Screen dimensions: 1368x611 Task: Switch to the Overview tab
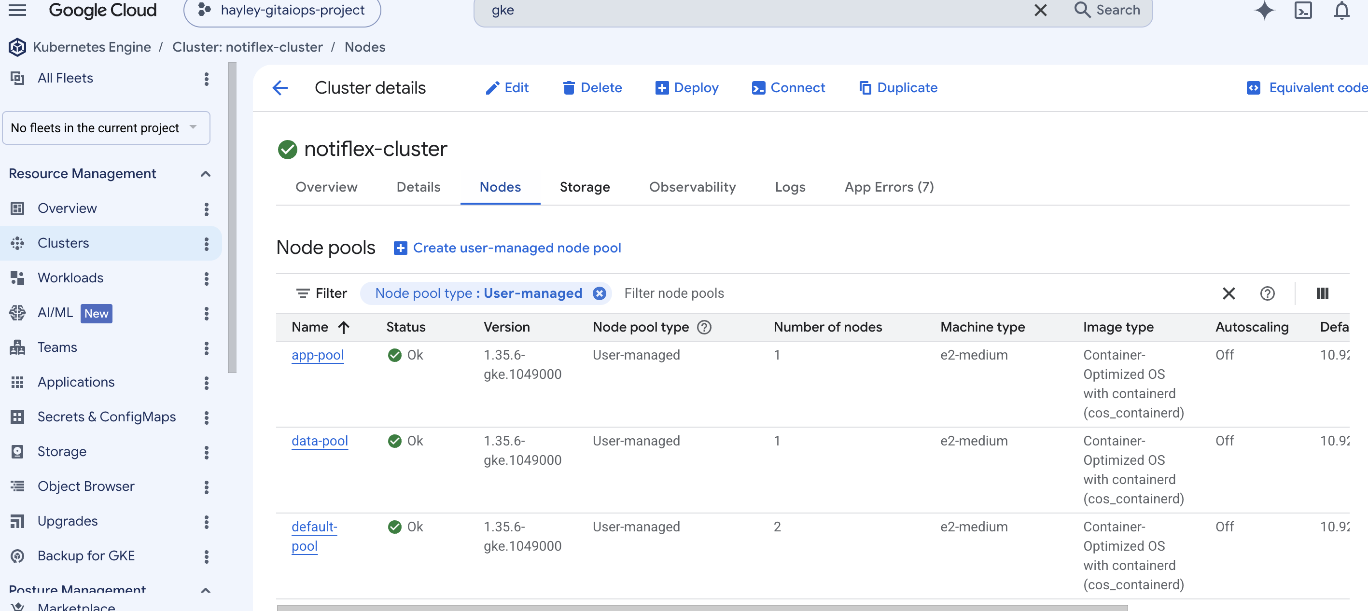tap(327, 187)
